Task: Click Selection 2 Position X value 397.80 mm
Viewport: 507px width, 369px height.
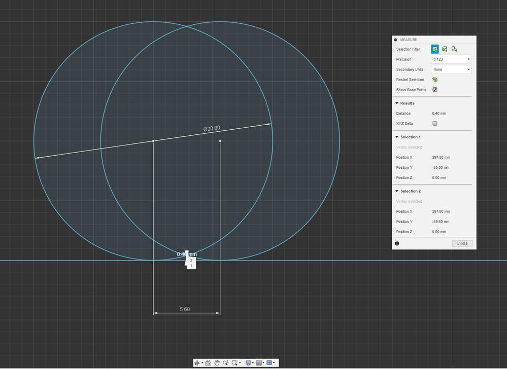Action: (441, 211)
